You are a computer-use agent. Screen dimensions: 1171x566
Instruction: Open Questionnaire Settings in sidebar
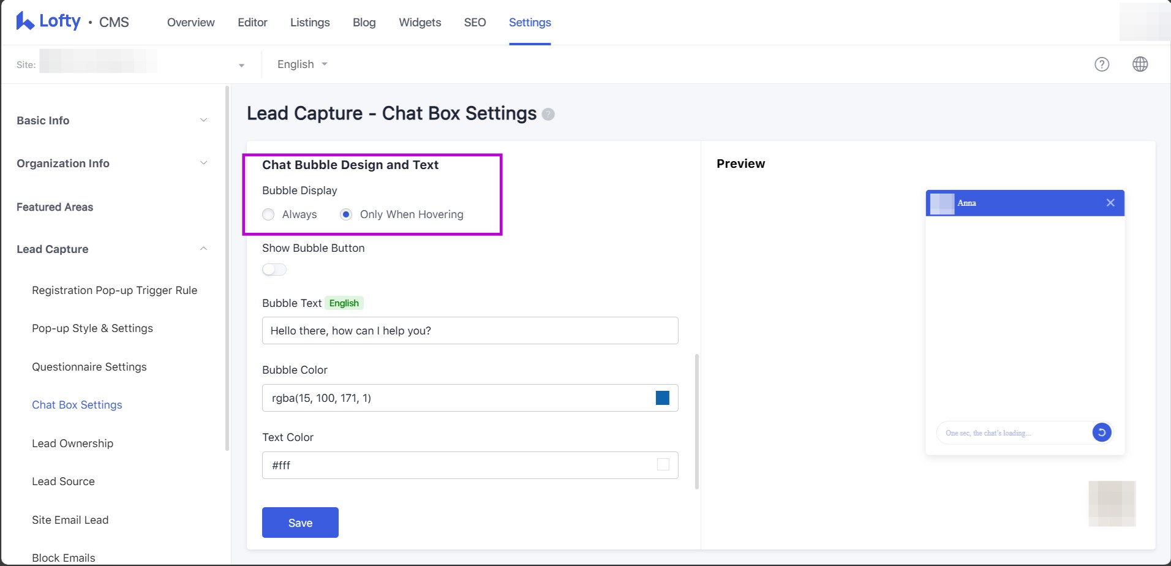coord(89,367)
